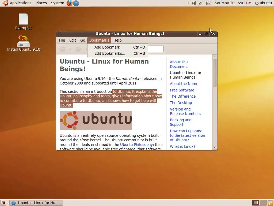Click the Forward arrow in help toolbar
The height and width of the screenshot is (206, 274).
(x=78, y=49)
